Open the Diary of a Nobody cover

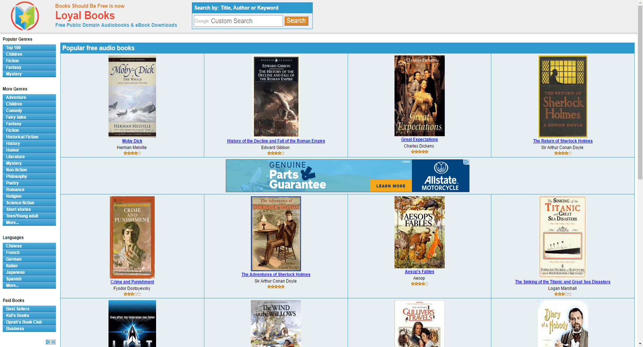[x=563, y=323]
